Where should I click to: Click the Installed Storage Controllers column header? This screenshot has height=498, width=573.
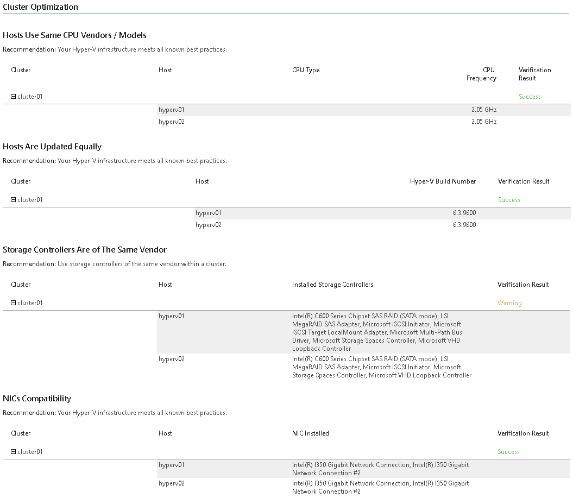332,285
